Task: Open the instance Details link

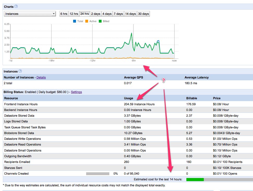Action: 41,77
